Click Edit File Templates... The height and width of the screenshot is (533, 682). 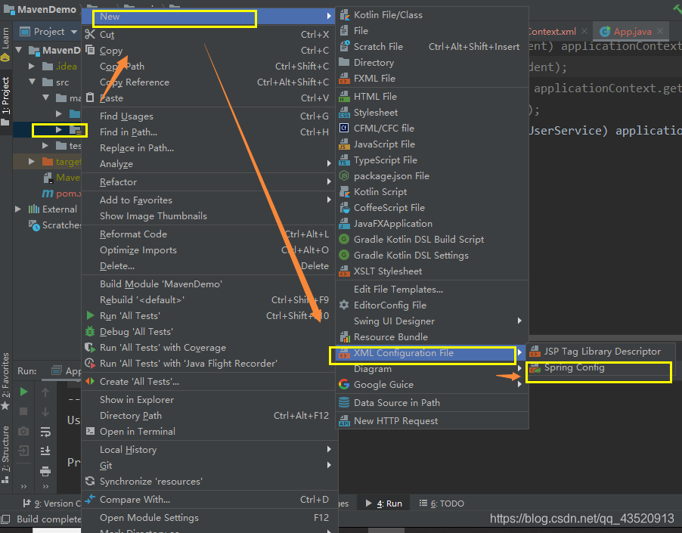point(432,290)
